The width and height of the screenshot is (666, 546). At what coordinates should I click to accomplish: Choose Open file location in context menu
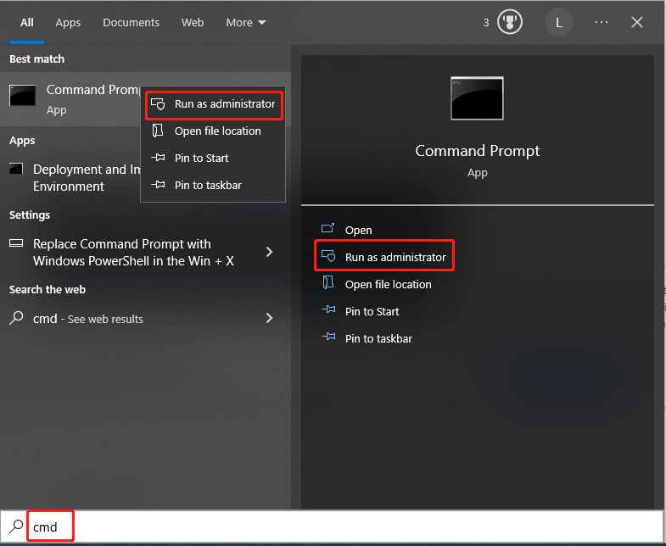213,131
